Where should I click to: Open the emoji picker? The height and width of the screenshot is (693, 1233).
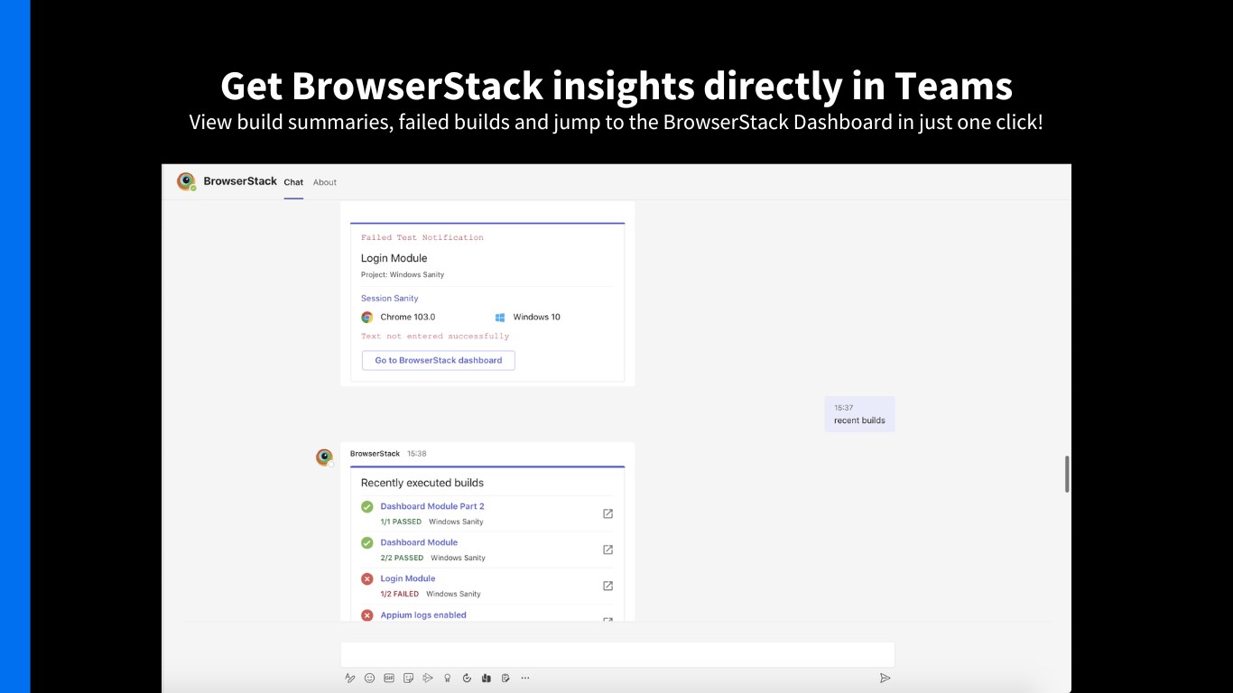369,678
